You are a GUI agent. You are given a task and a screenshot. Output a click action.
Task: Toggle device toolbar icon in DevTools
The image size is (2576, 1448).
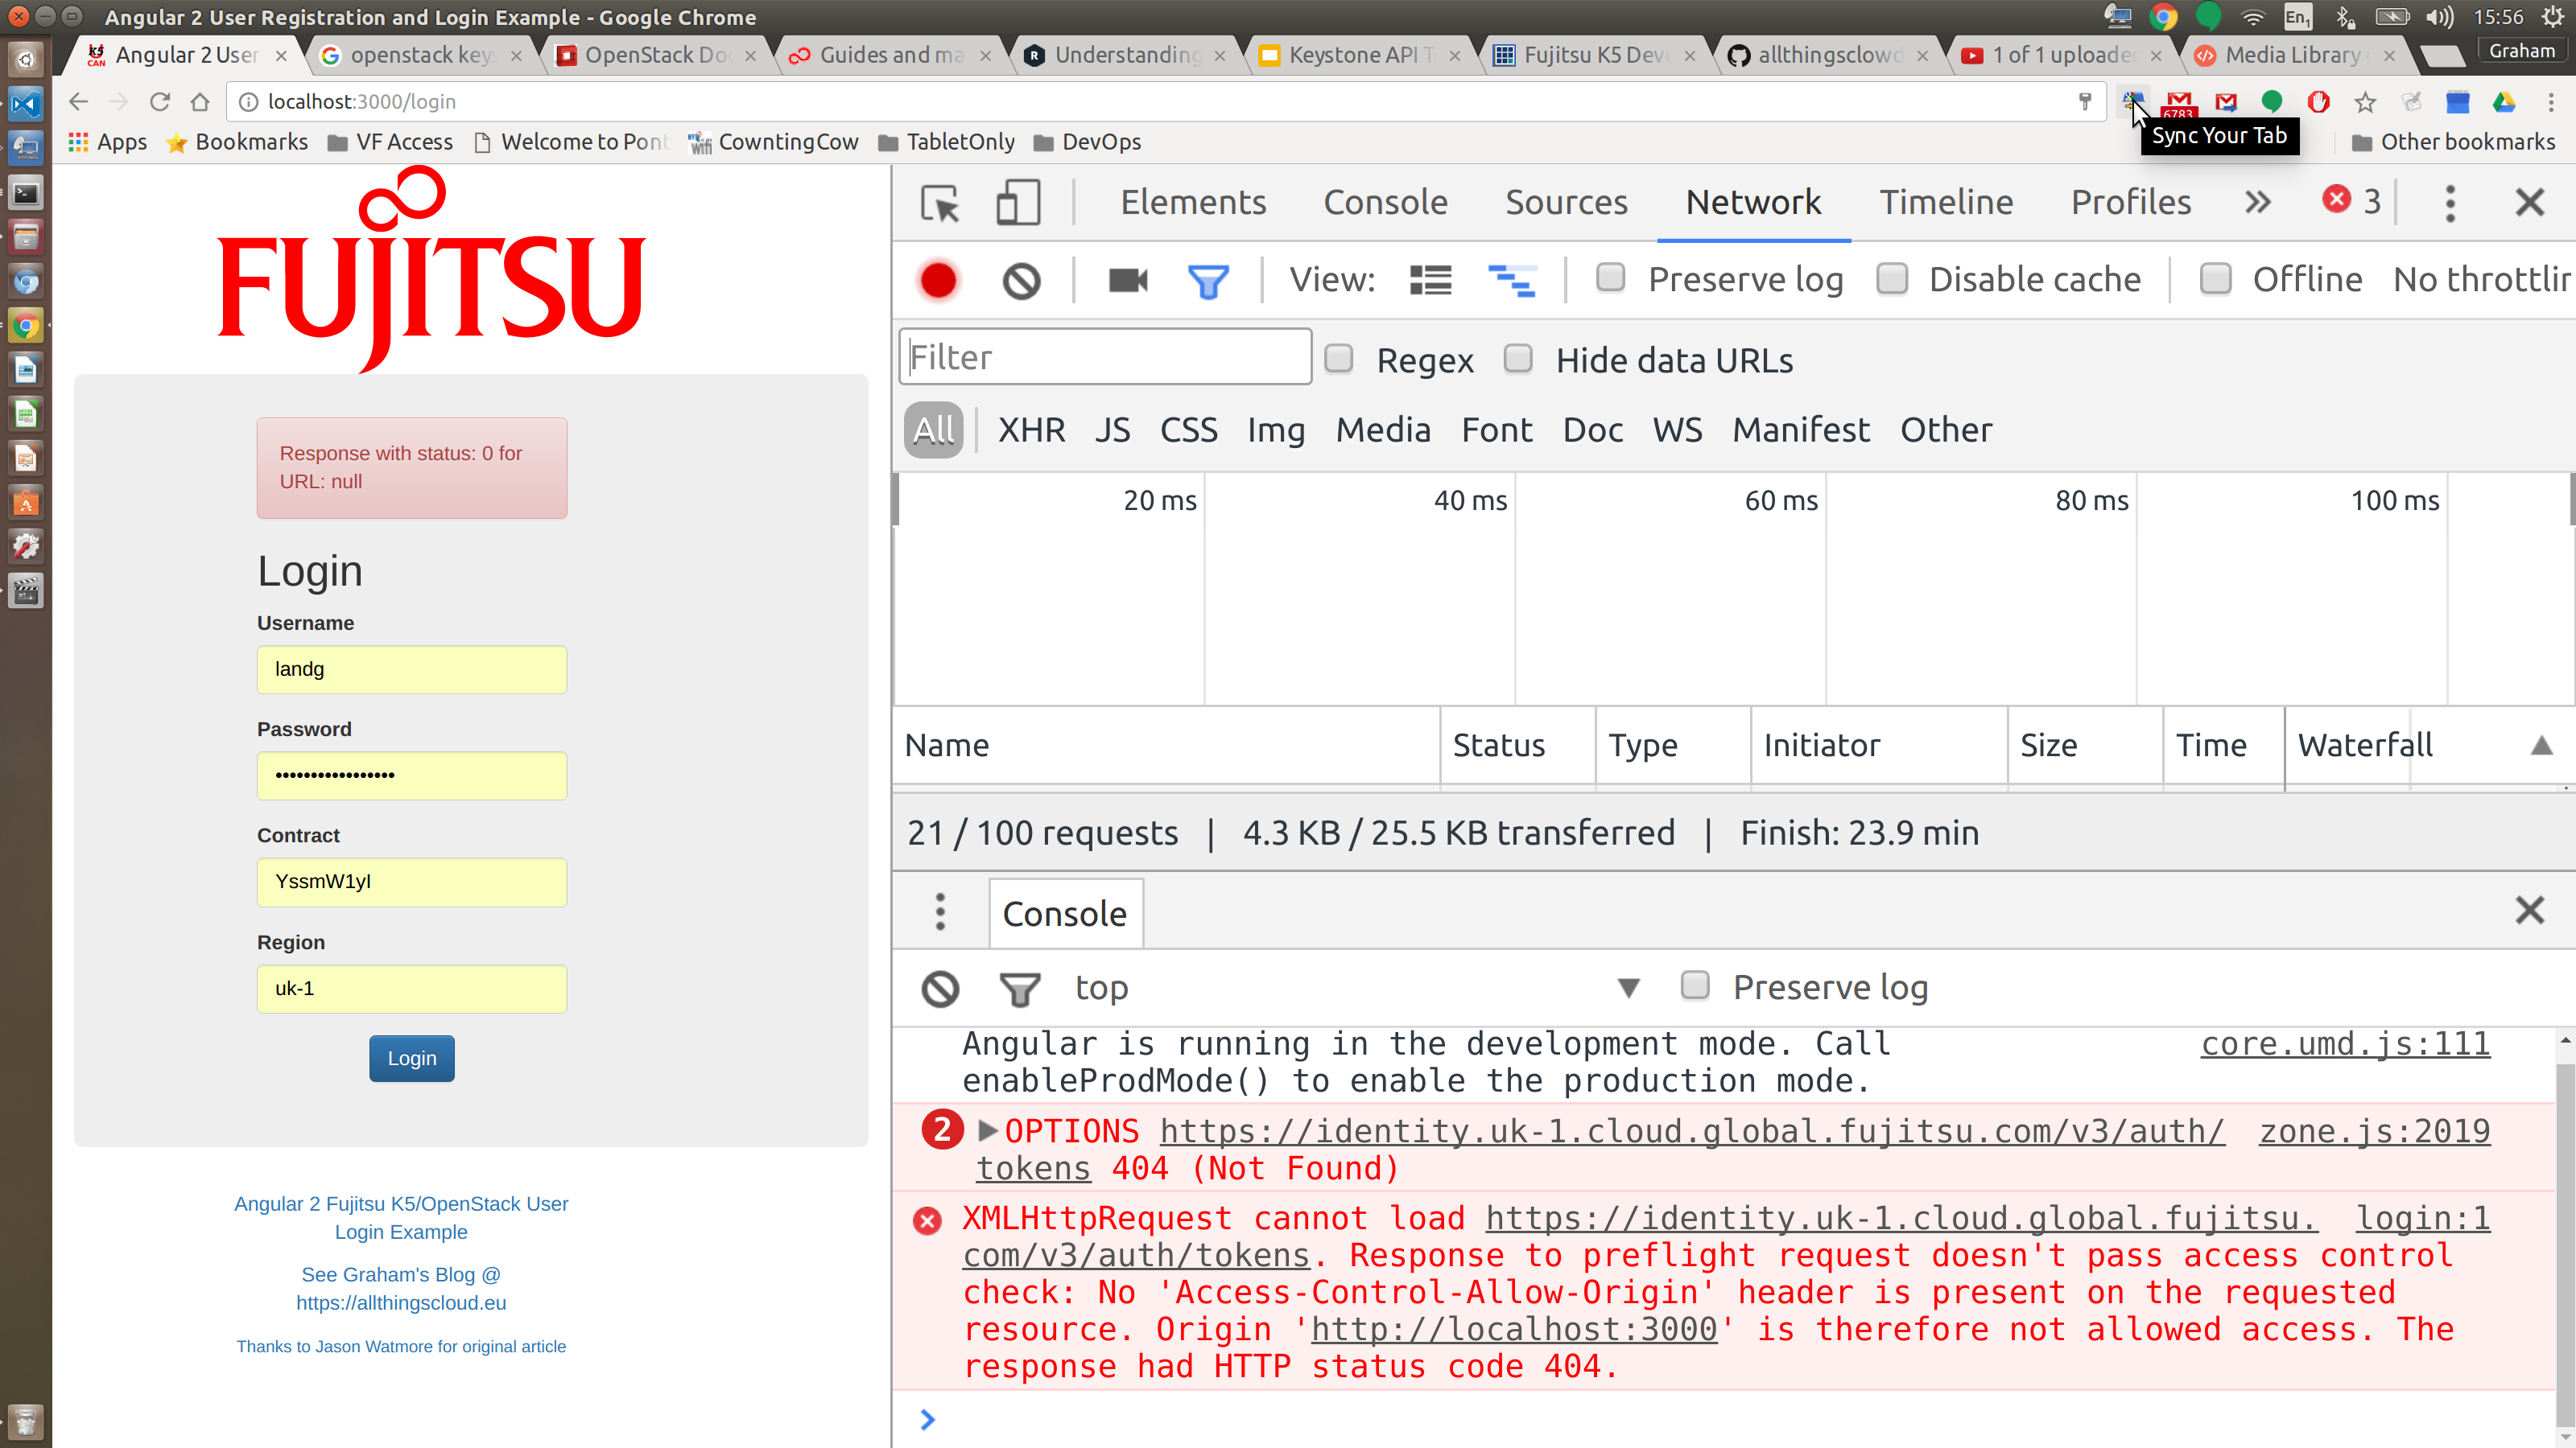pyautogui.click(x=1018, y=203)
